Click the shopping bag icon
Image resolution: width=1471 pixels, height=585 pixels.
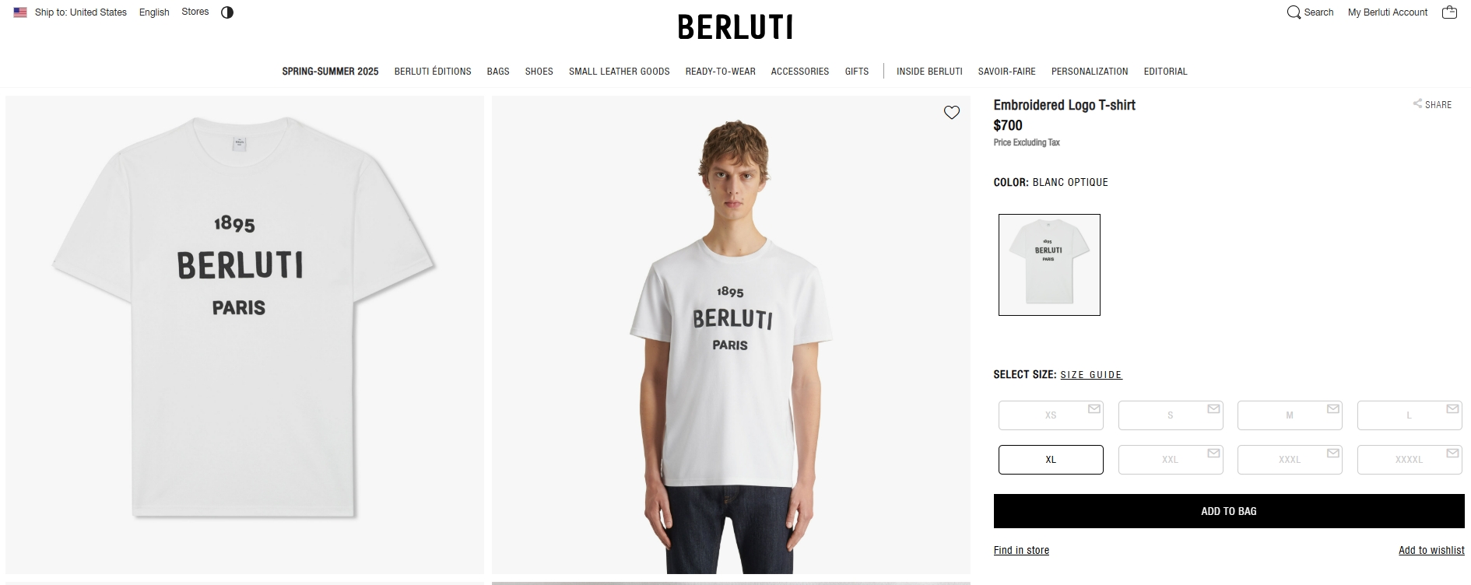pos(1449,12)
